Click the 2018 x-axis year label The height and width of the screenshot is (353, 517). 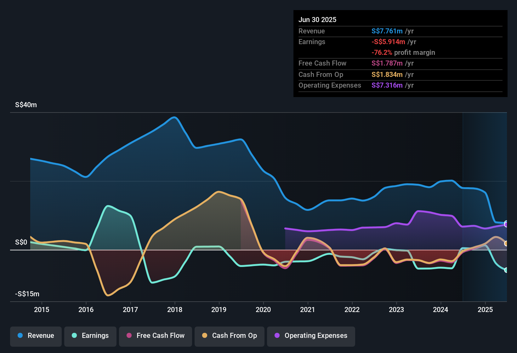[175, 310]
